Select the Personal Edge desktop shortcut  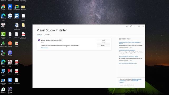pyautogui.click(x=3, y=63)
